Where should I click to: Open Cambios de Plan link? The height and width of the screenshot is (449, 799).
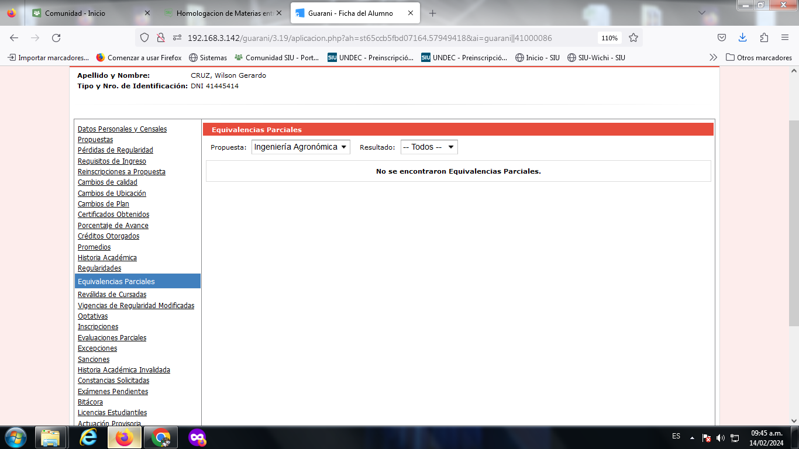[x=104, y=203]
